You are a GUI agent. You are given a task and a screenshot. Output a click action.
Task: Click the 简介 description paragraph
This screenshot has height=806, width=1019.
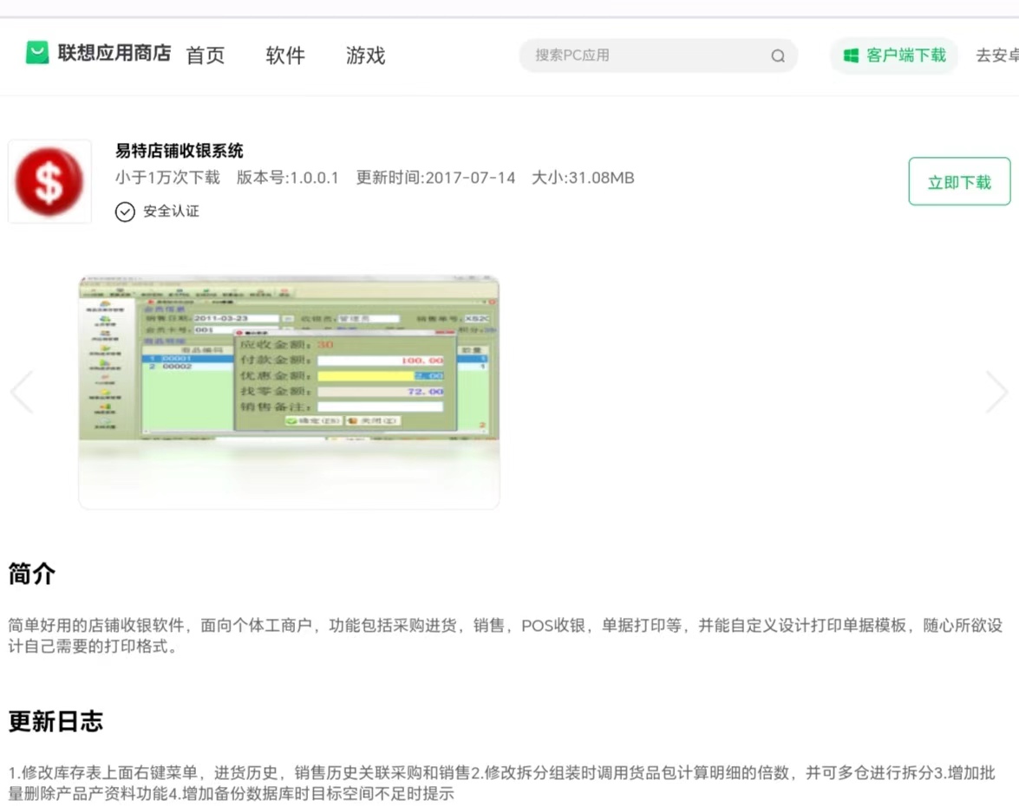coord(506,636)
